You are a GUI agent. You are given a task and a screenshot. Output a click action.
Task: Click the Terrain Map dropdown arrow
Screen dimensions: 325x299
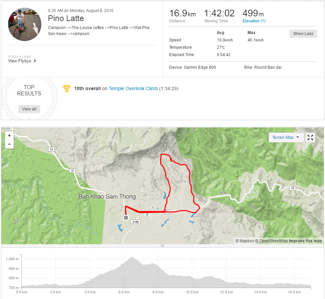[x=298, y=137]
